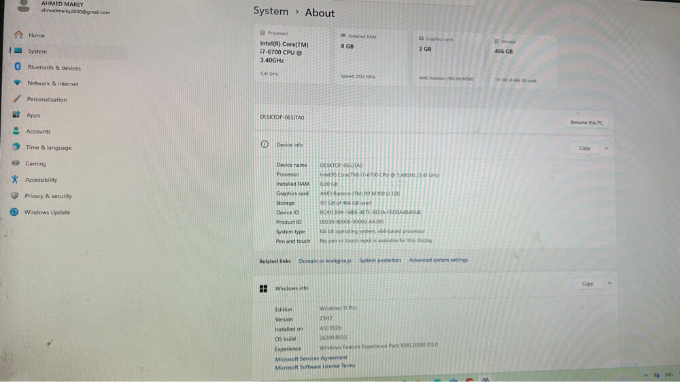Click the Home house icon

pyautogui.click(x=18, y=35)
